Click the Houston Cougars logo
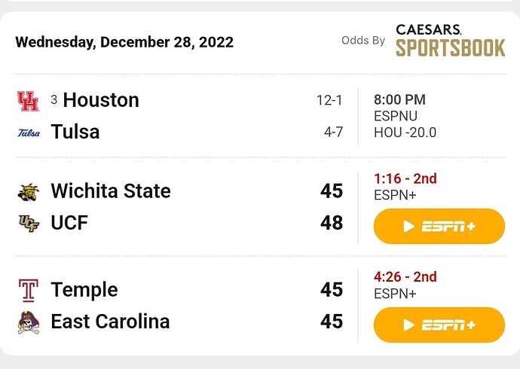Image resolution: width=520 pixels, height=369 pixels. coord(28,101)
